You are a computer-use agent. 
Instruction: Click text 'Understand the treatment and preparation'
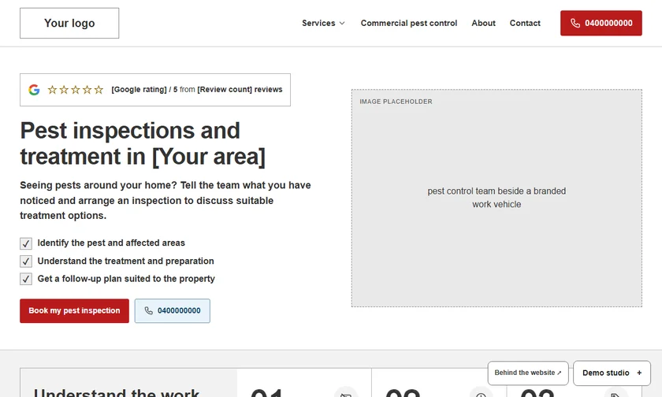pyautogui.click(x=126, y=262)
